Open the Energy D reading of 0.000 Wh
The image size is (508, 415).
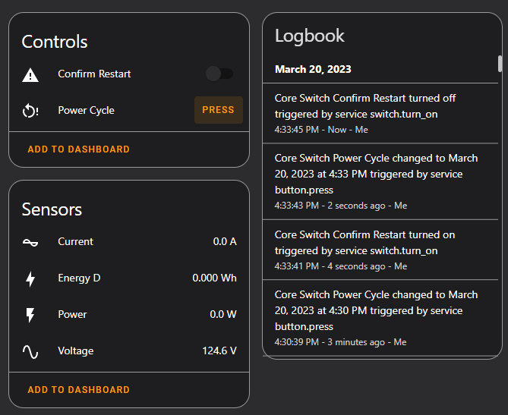(214, 278)
